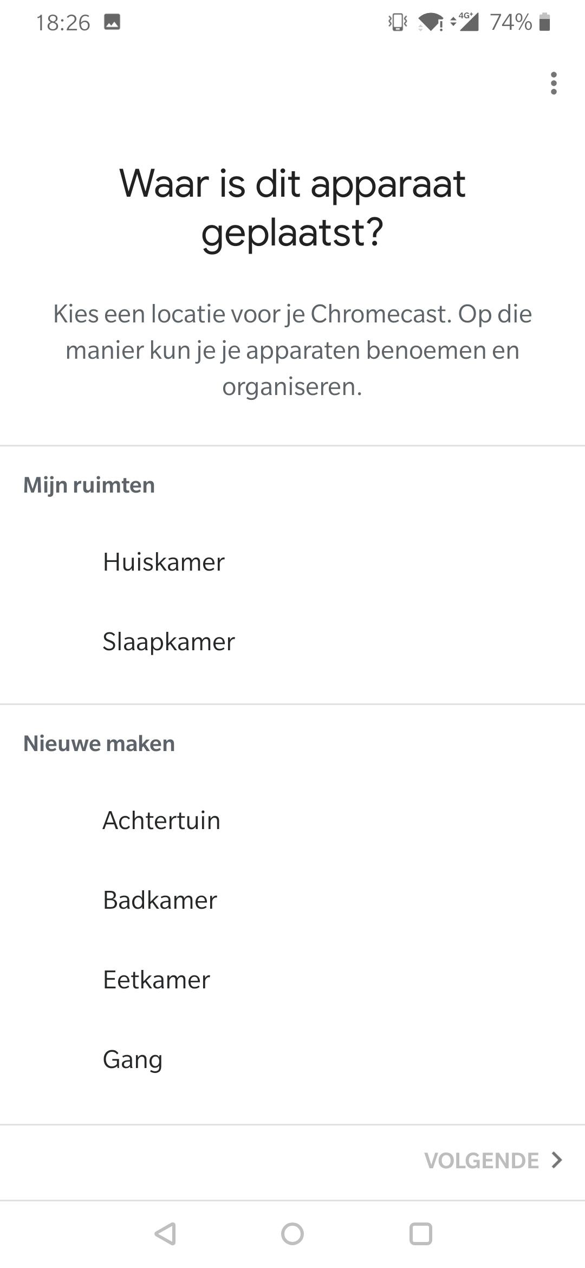The image size is (585, 1268).
Task: Tap the Wi-Fi signal status icon
Action: (x=431, y=22)
